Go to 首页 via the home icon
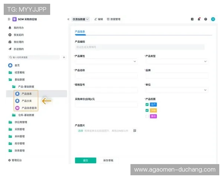 10,65
